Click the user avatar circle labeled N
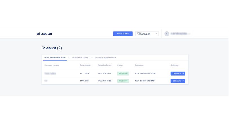Screen dimensions: 229x124 coord(167,34)
